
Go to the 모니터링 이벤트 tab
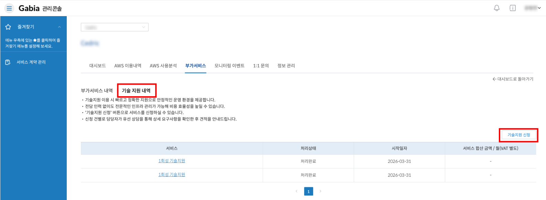click(x=229, y=66)
